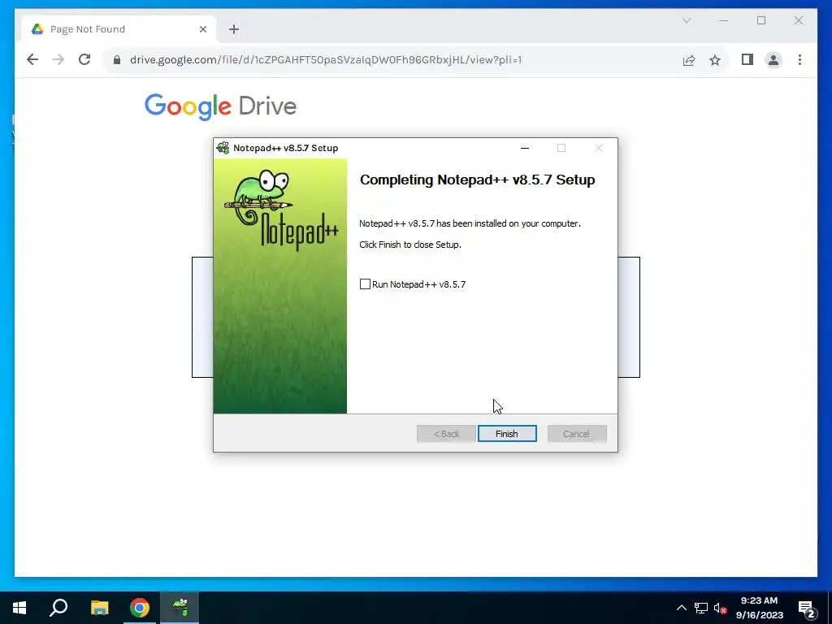832x624 pixels.
Task: Open network status tray icon
Action: [x=701, y=608]
